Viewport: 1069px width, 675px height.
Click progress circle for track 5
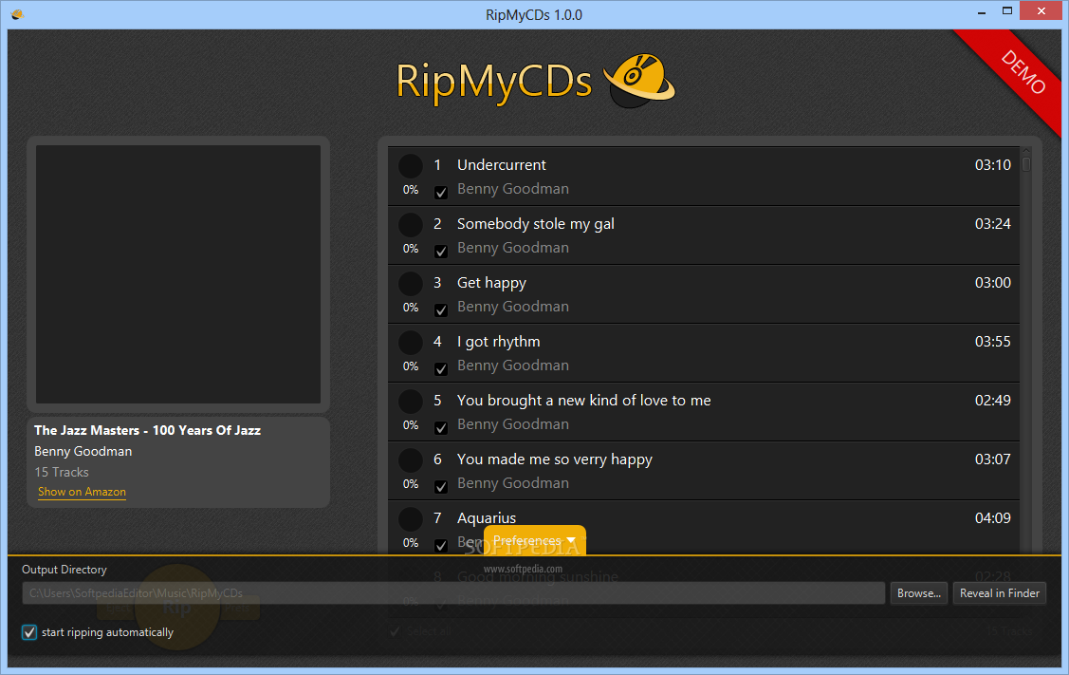click(411, 402)
